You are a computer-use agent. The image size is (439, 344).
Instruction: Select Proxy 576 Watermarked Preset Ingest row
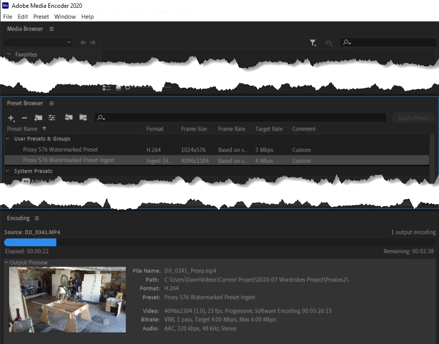217,160
